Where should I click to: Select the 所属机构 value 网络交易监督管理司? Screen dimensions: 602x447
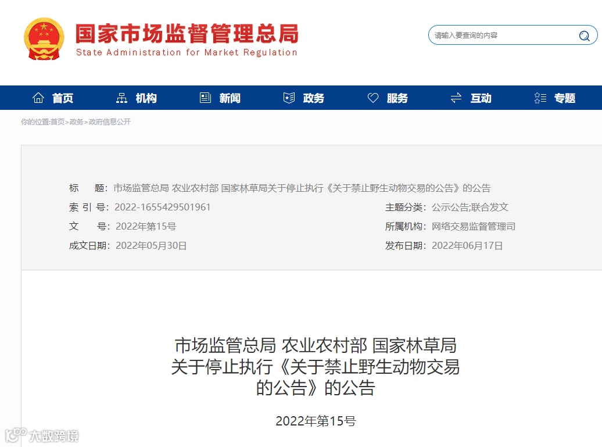[474, 226]
